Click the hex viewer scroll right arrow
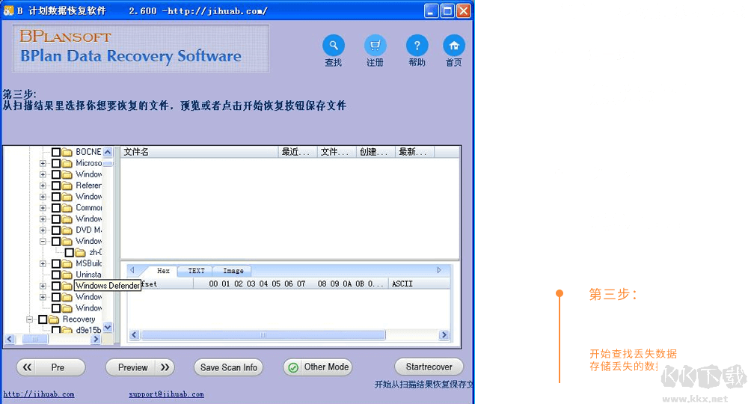Image resolution: width=748 pixels, height=404 pixels. click(x=444, y=335)
